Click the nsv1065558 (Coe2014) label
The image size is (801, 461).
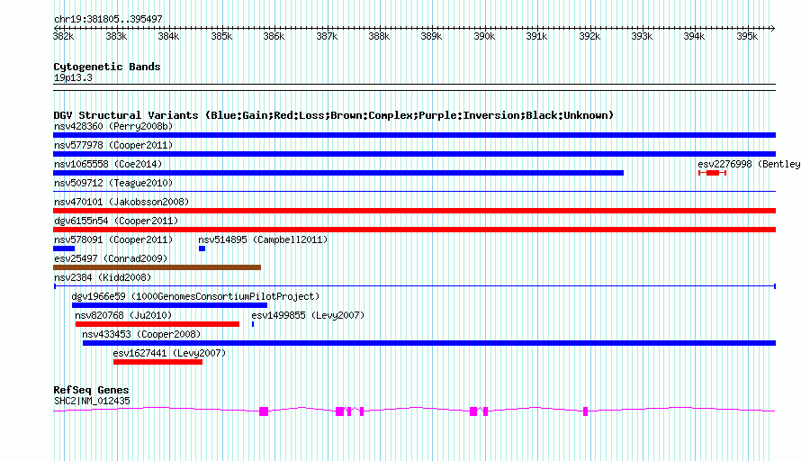108,164
